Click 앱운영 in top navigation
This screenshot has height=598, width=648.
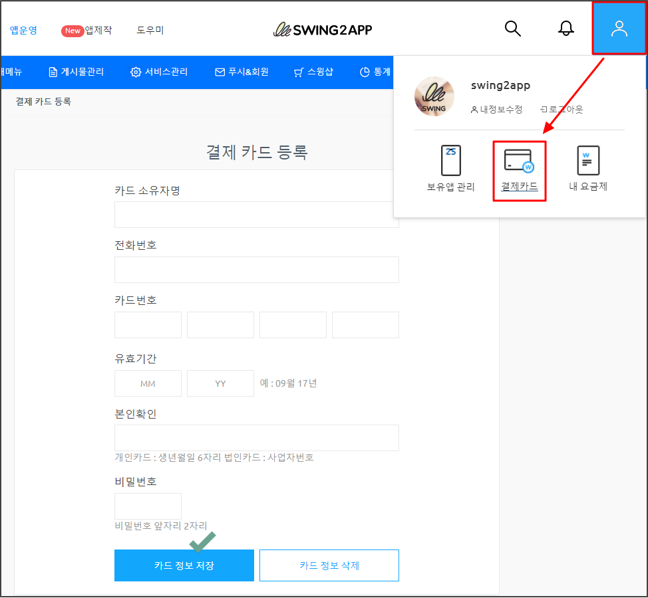coord(23,30)
